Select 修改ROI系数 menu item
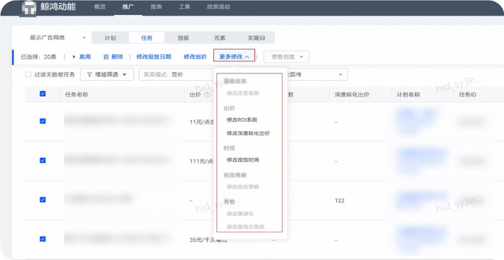This screenshot has width=504, height=260. tap(242, 120)
